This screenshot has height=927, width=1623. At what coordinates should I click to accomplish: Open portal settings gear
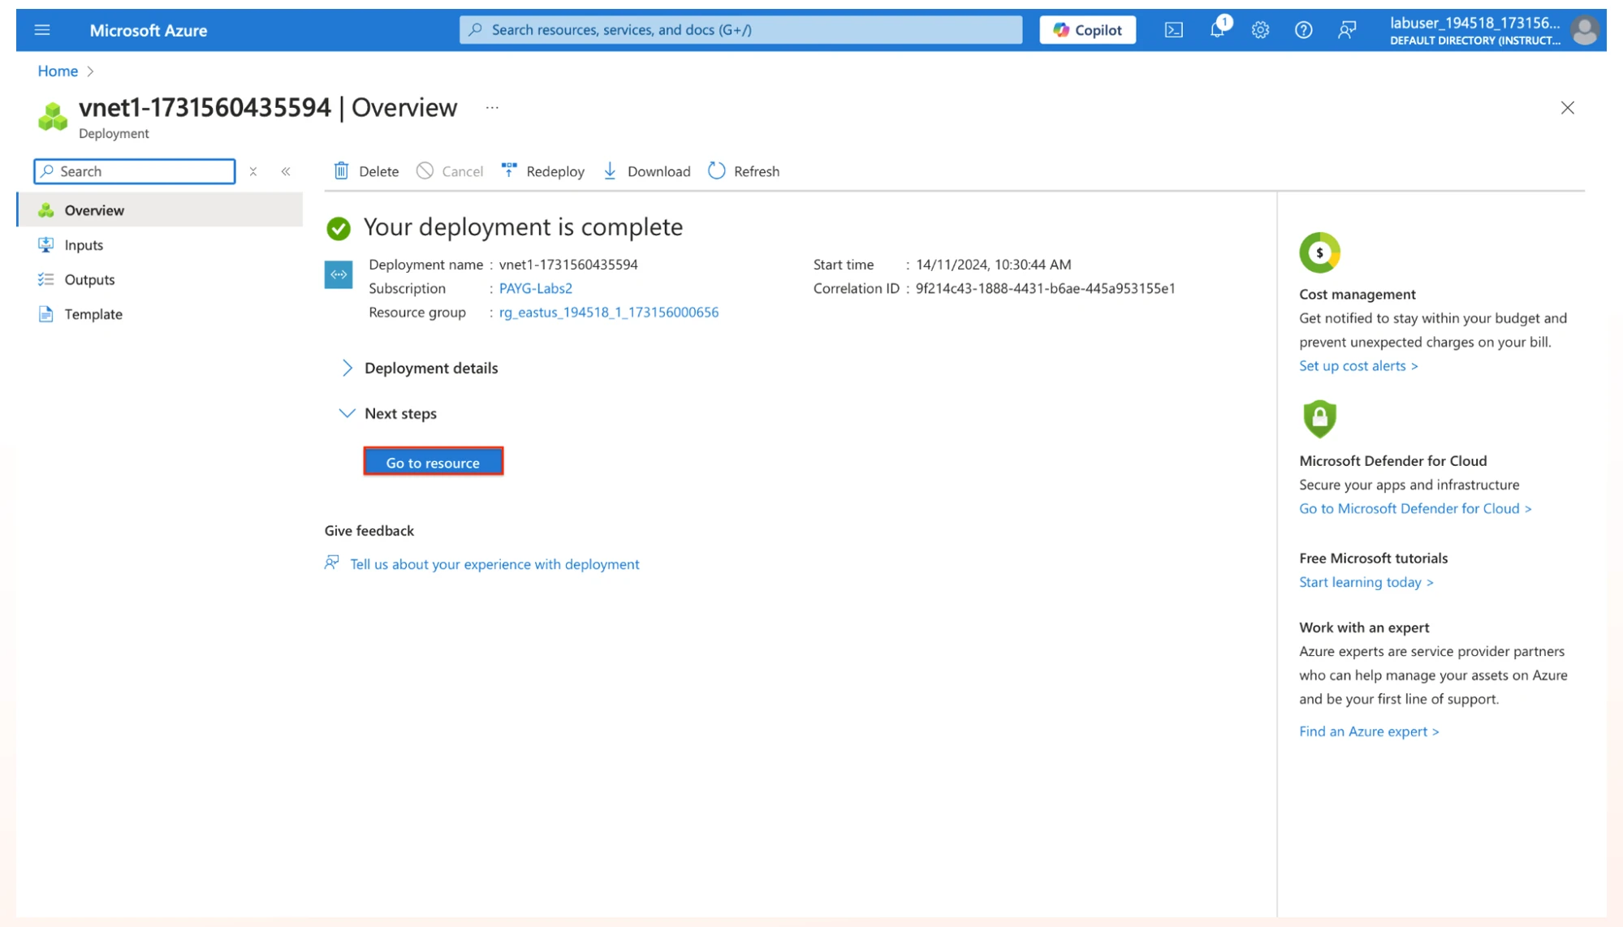(1260, 30)
